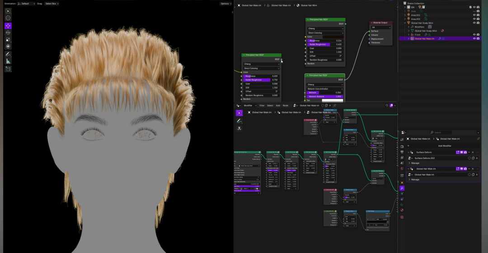The image size is (488, 253).
Task: Open the viewport Options dropdown
Action: coord(225,4)
